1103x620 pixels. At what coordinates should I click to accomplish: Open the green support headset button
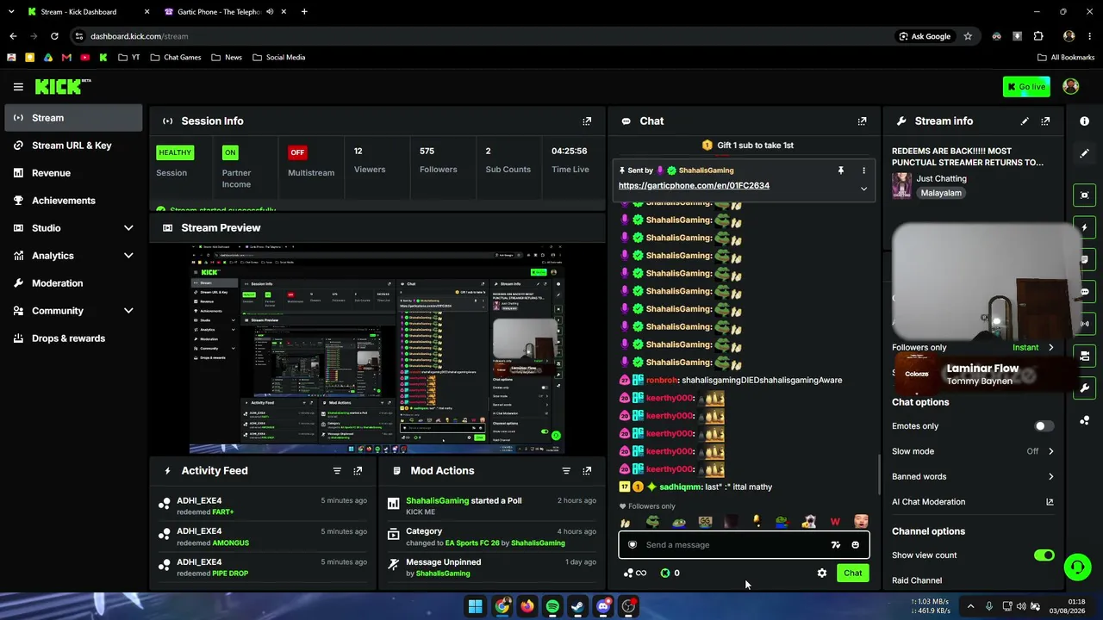click(x=1077, y=567)
